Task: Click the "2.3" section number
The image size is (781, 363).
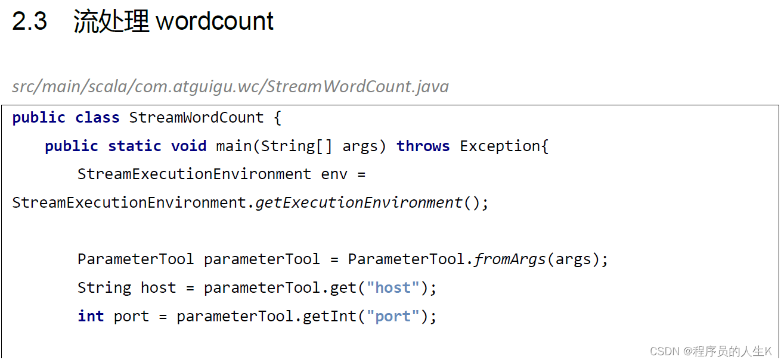Action: click(29, 22)
